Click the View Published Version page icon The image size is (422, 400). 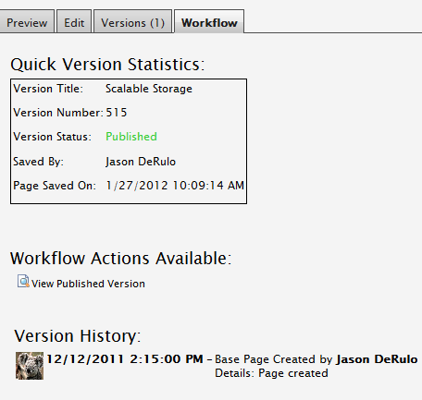[x=23, y=281]
